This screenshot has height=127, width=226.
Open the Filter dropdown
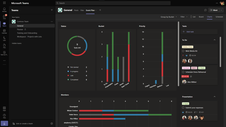click(x=184, y=17)
